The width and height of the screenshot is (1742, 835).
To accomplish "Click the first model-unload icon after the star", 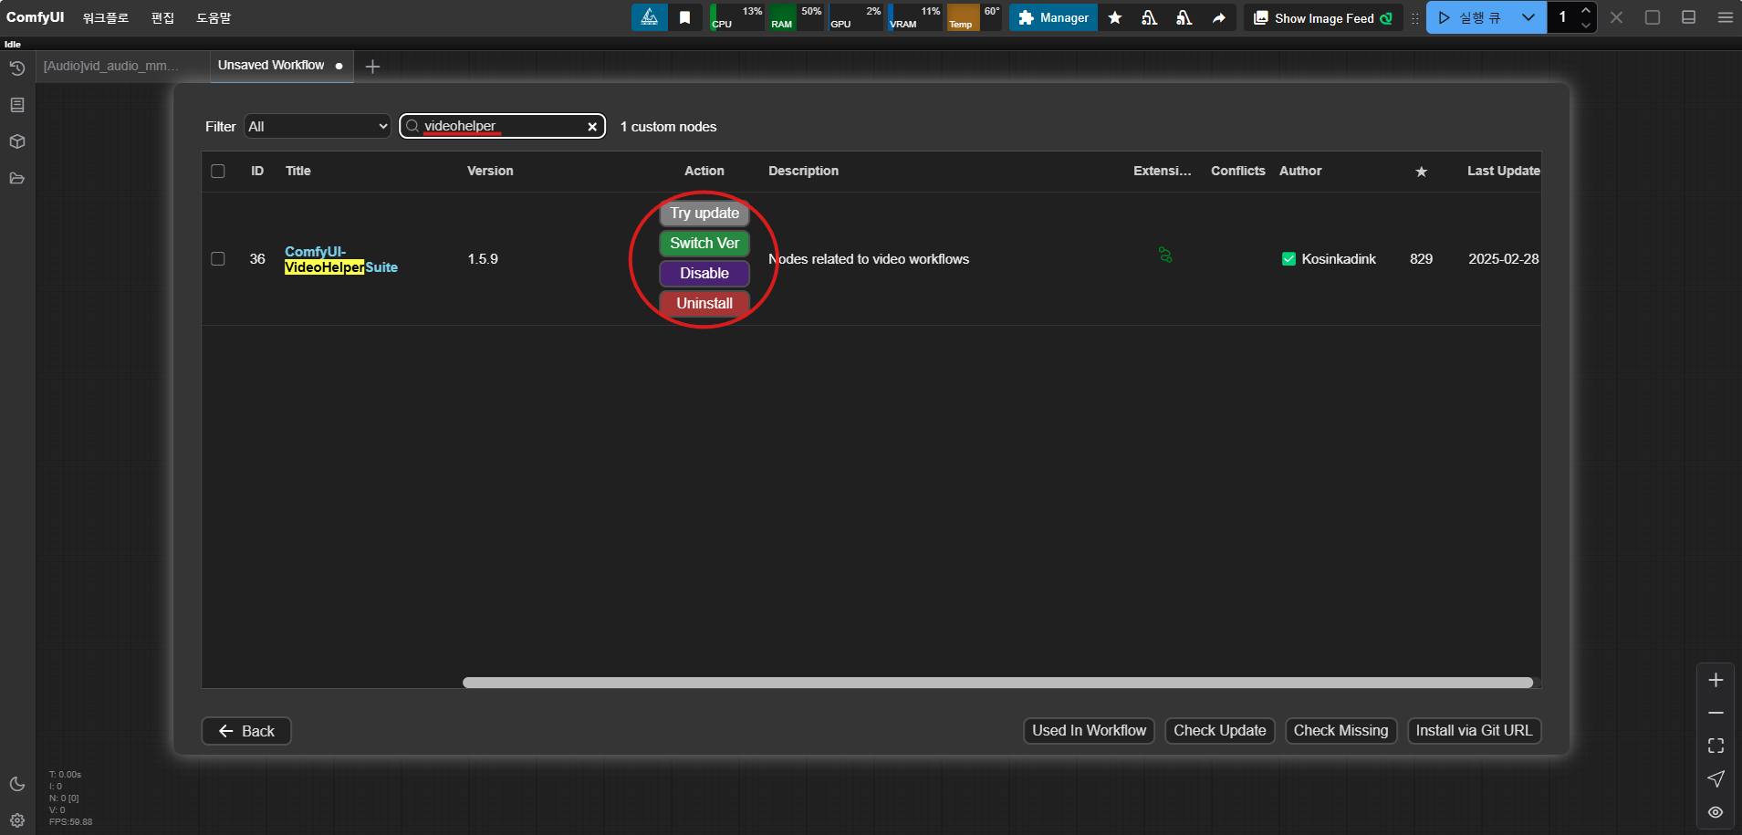I will (x=1150, y=17).
